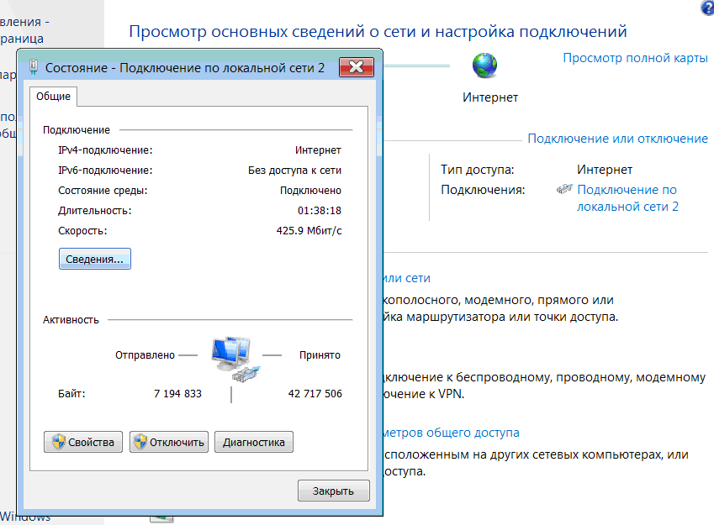Click the speed value 425.9 Мбит/с
The width and height of the screenshot is (714, 525).
[309, 231]
